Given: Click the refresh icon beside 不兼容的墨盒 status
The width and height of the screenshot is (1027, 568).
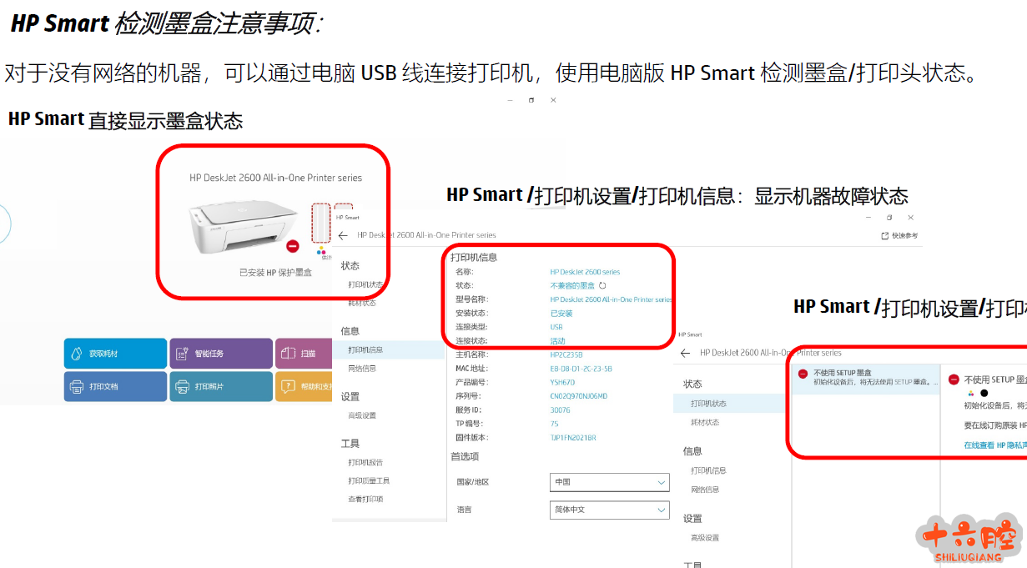Looking at the screenshot, I should pyautogui.click(x=603, y=285).
